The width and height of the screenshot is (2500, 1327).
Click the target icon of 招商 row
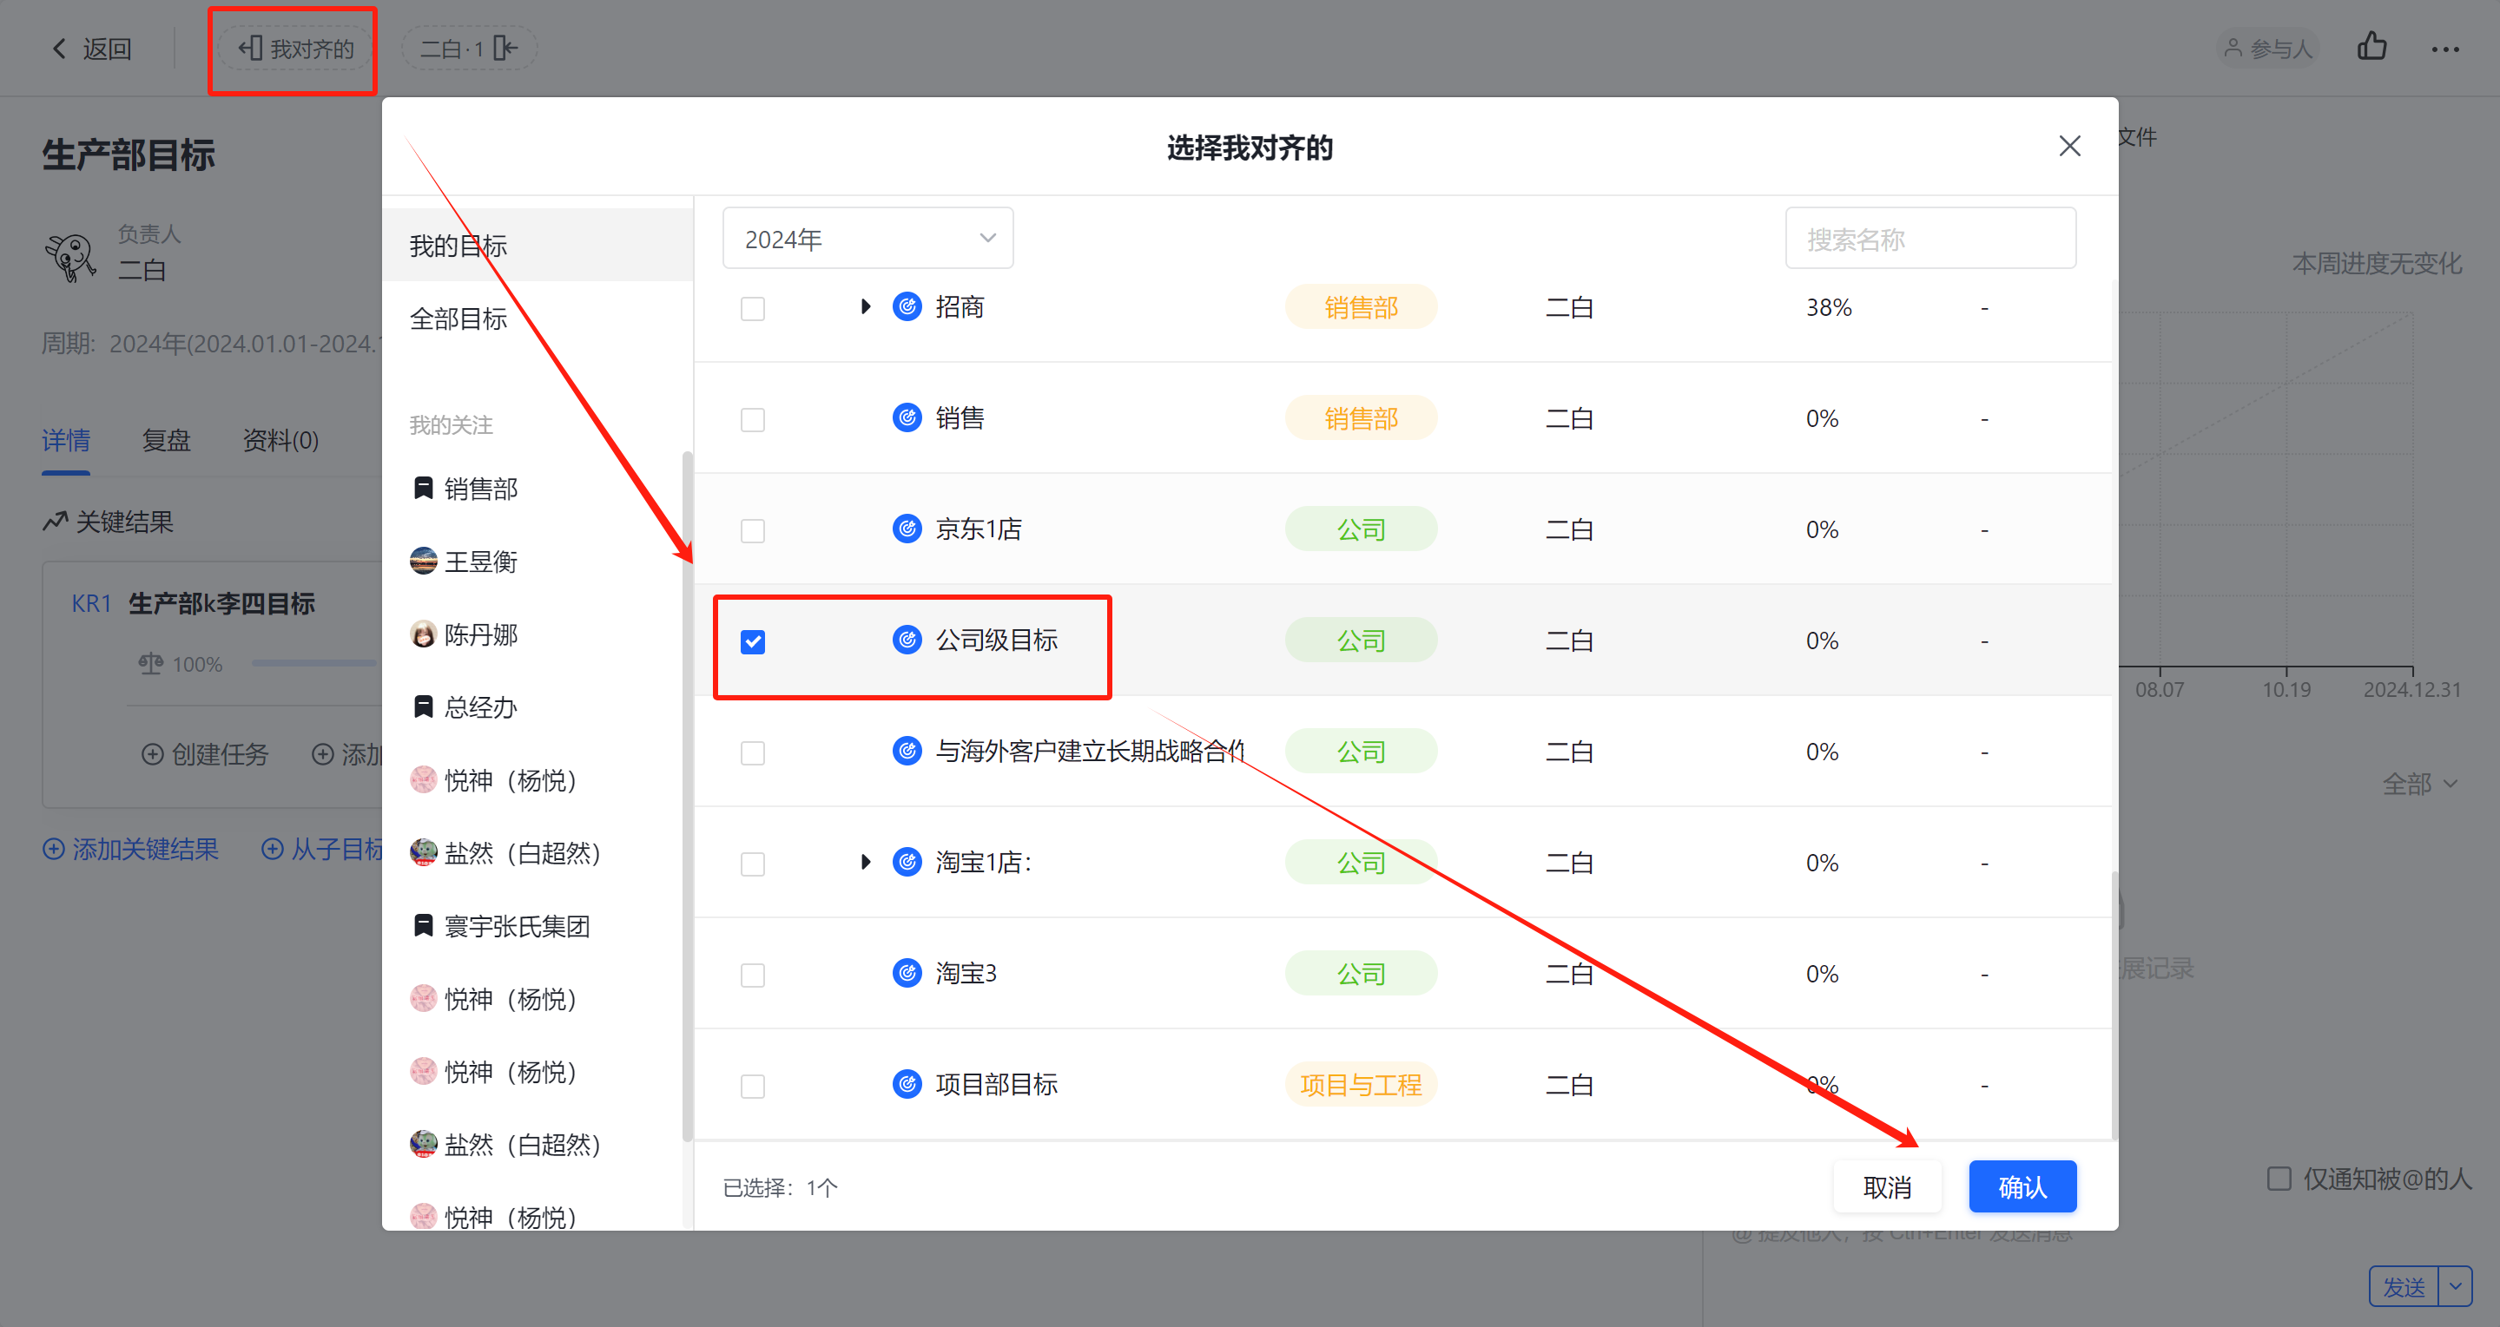(907, 307)
